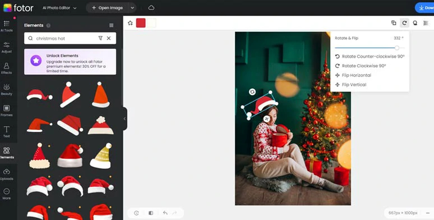The height and width of the screenshot is (220, 434).
Task: Open the AI Photo Editor dropdown
Action: click(x=59, y=8)
